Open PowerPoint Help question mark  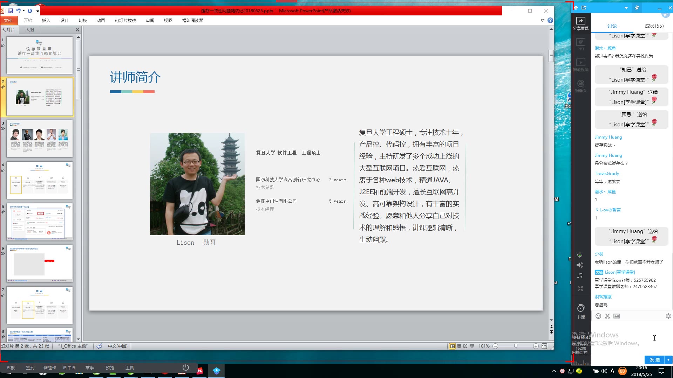(550, 20)
